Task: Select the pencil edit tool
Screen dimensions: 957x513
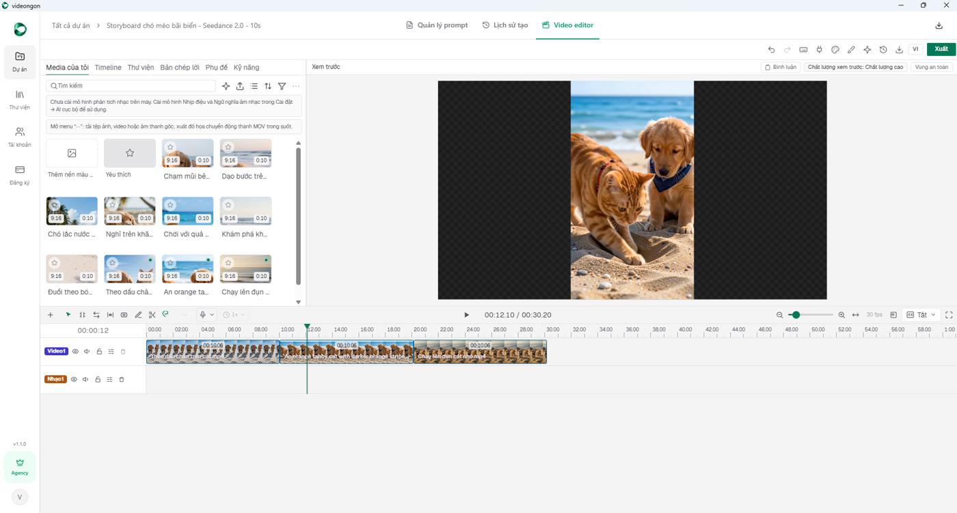Action: pyautogui.click(x=138, y=315)
